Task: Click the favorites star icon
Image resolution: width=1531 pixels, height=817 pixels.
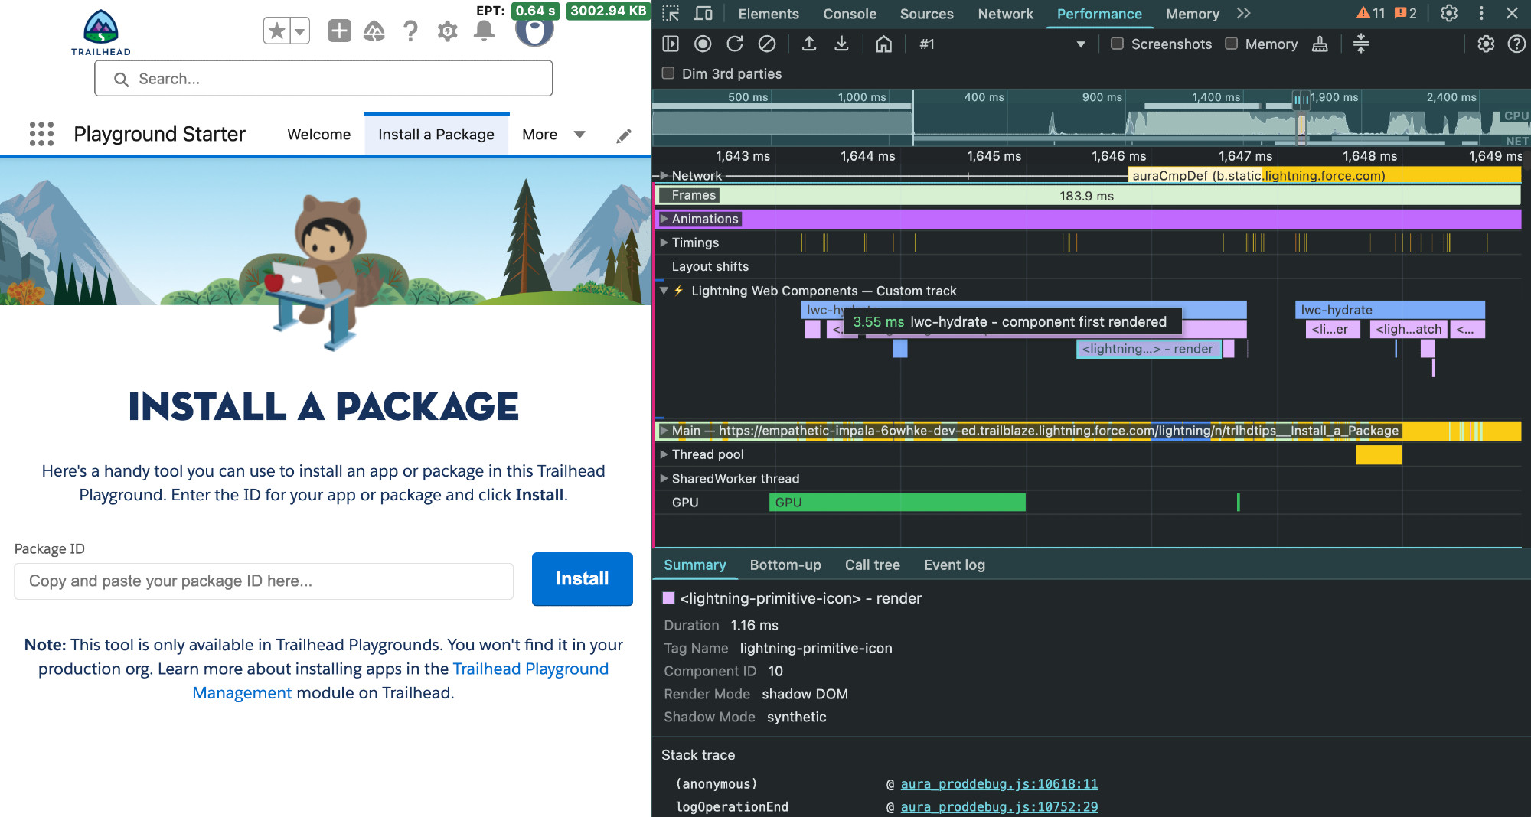Action: [276, 31]
